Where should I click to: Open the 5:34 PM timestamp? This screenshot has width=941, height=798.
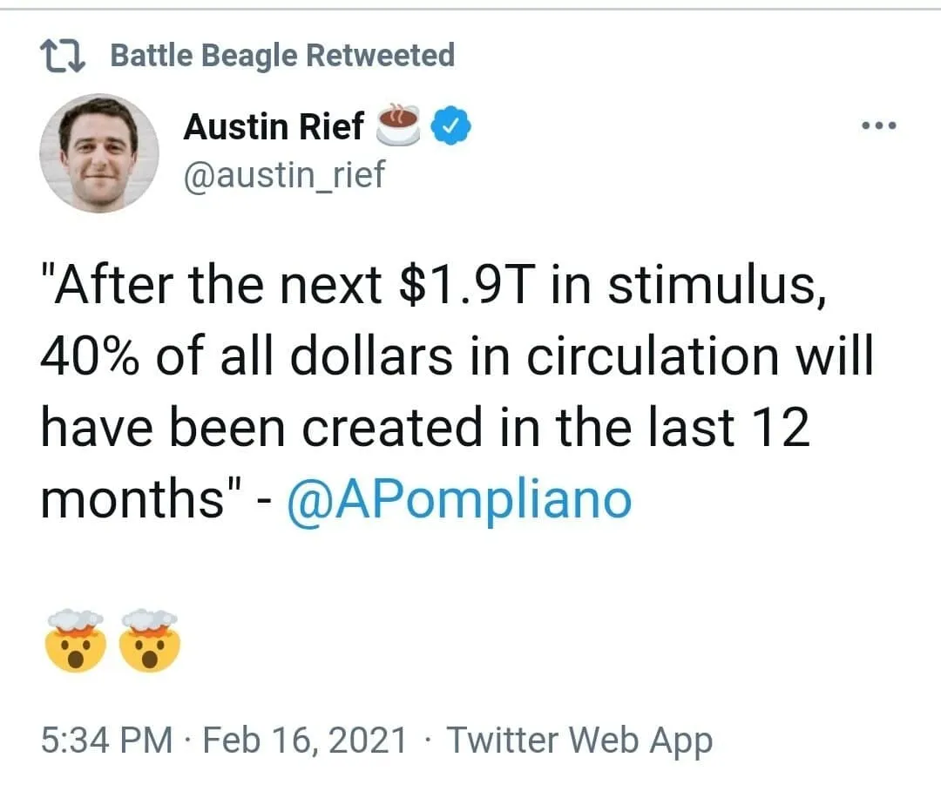tap(107, 740)
